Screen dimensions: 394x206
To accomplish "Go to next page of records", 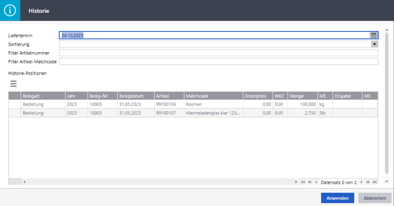I will [368, 182].
